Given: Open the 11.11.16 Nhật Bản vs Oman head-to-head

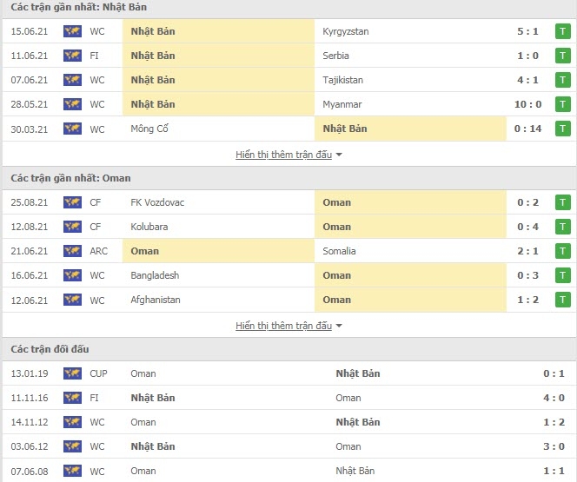Looking at the screenshot, I should 287,398.
